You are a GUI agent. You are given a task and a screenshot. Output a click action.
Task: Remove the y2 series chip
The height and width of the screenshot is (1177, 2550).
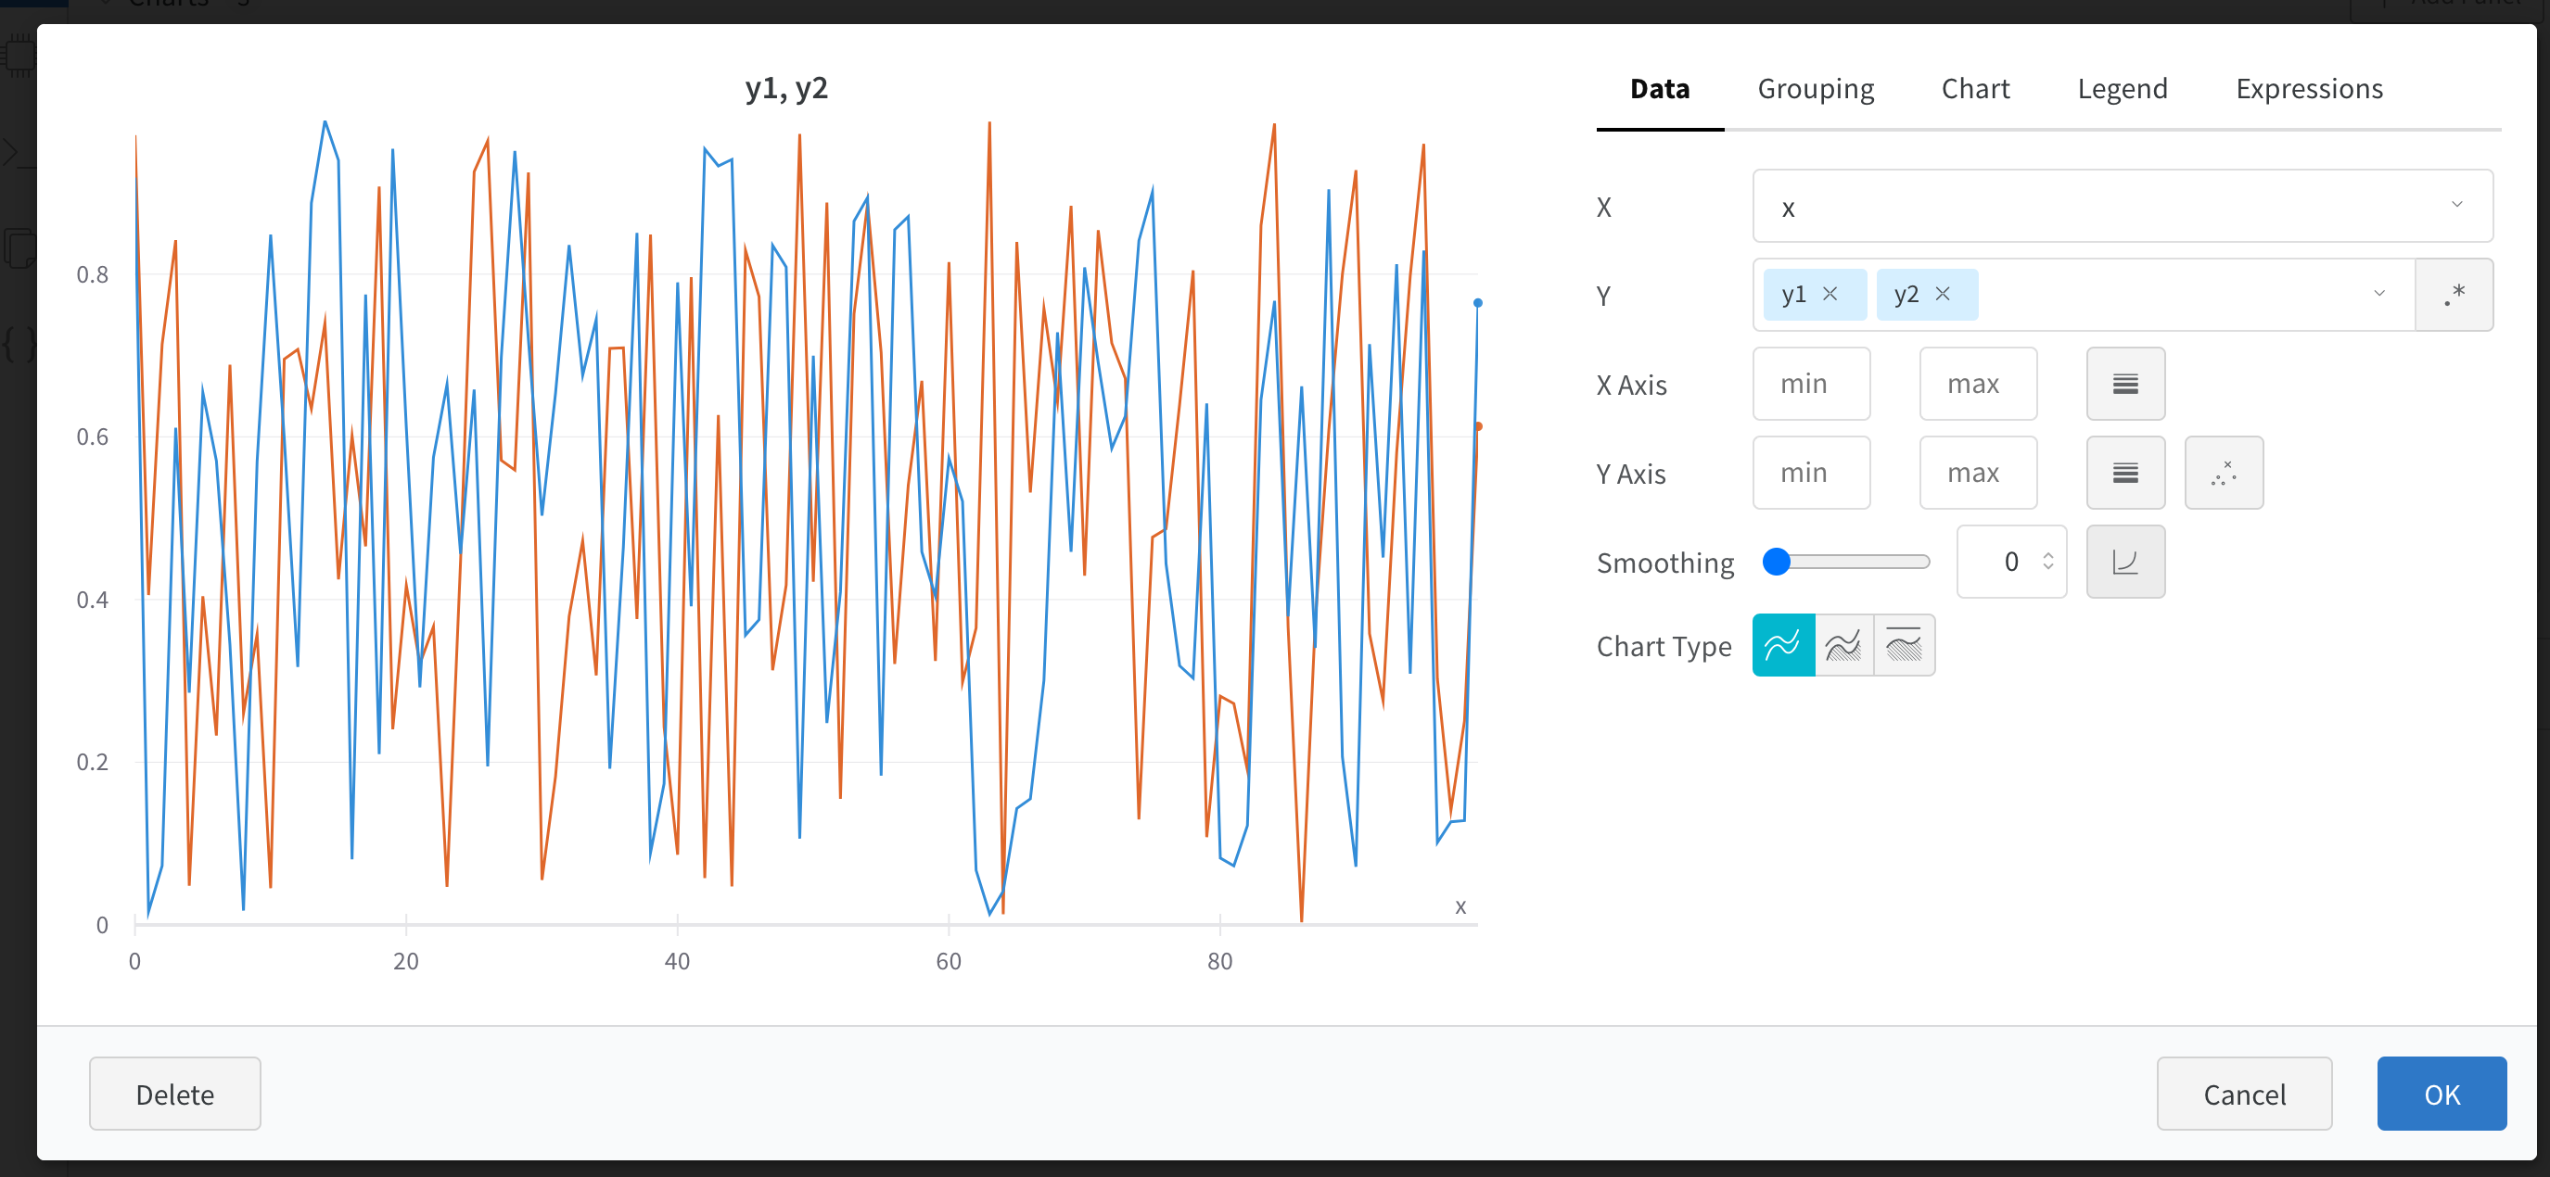click(1944, 294)
